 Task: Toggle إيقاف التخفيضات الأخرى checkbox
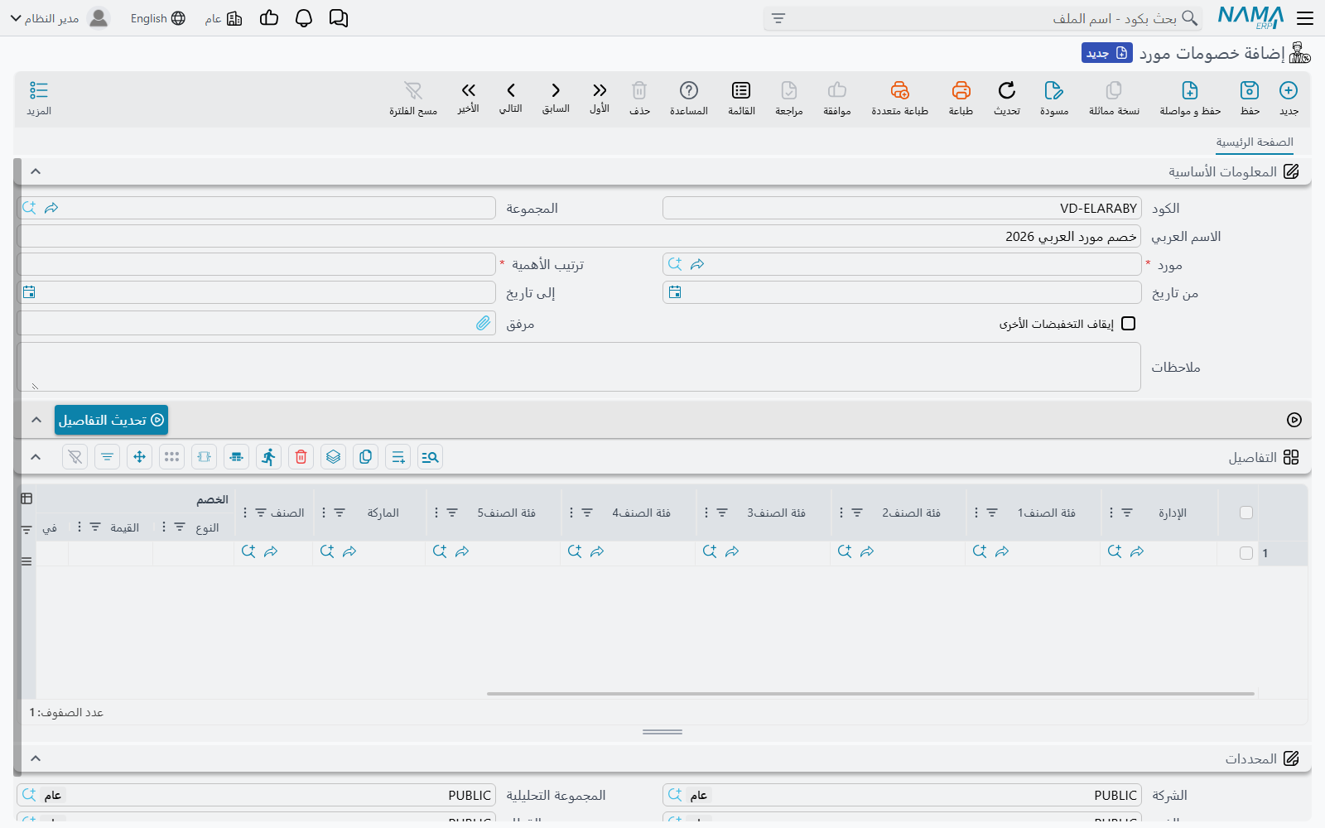coord(1129,324)
